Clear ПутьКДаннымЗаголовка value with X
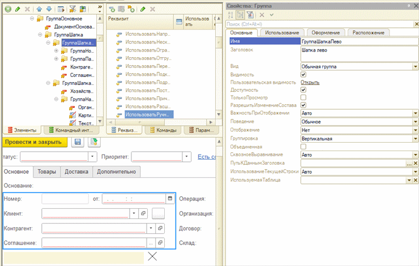 [x=416, y=163]
